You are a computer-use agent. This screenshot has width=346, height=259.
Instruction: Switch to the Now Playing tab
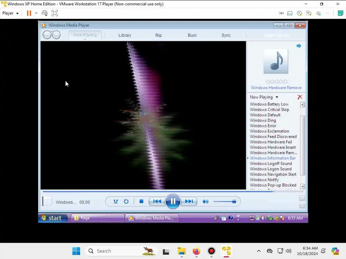coord(85,35)
